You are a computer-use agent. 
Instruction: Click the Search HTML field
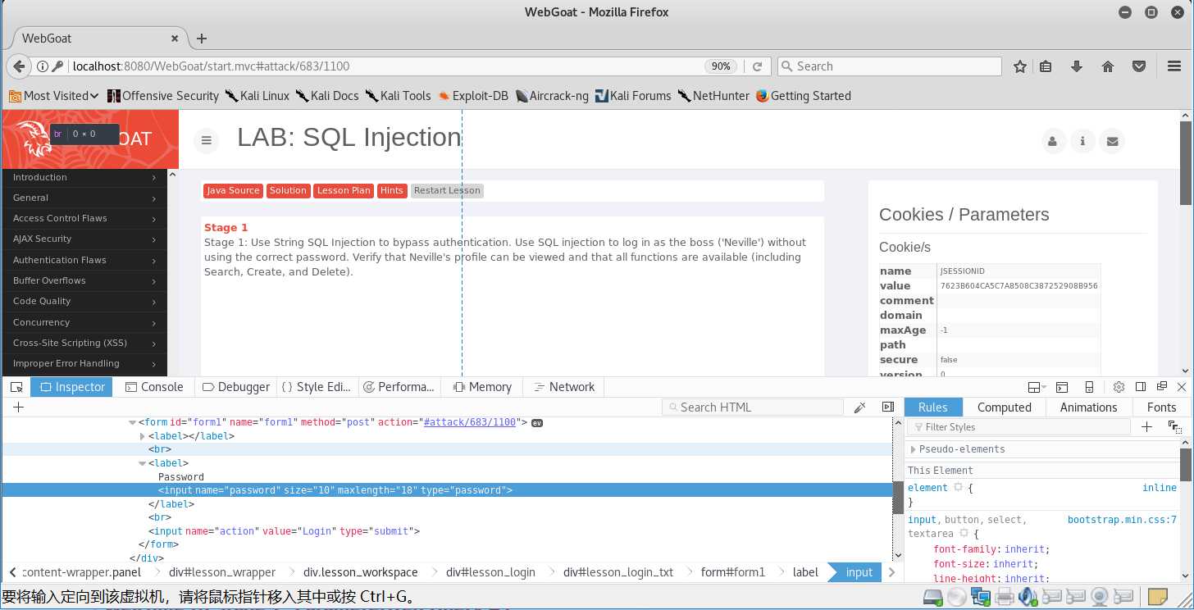pyautogui.click(x=753, y=407)
